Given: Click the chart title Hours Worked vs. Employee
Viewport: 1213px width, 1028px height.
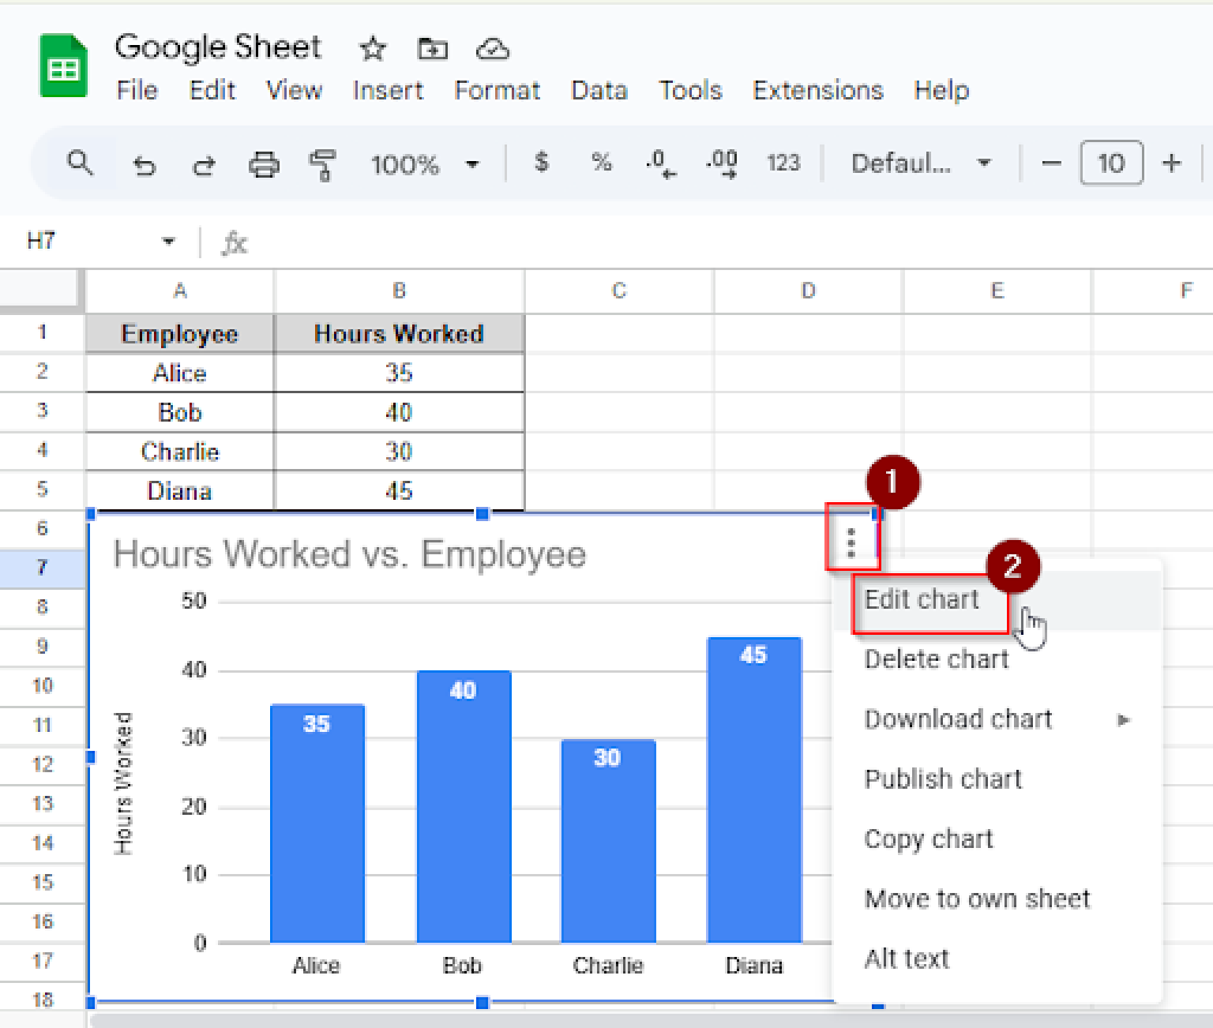Looking at the screenshot, I should [350, 554].
